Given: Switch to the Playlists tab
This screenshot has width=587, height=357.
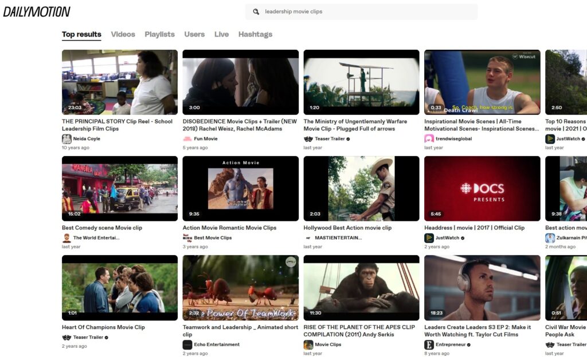Looking at the screenshot, I should [x=159, y=34].
